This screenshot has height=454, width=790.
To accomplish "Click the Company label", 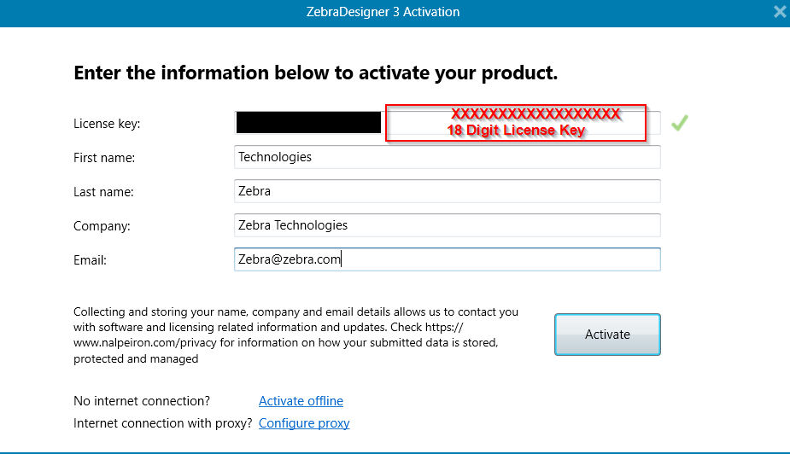I will 102,226.
